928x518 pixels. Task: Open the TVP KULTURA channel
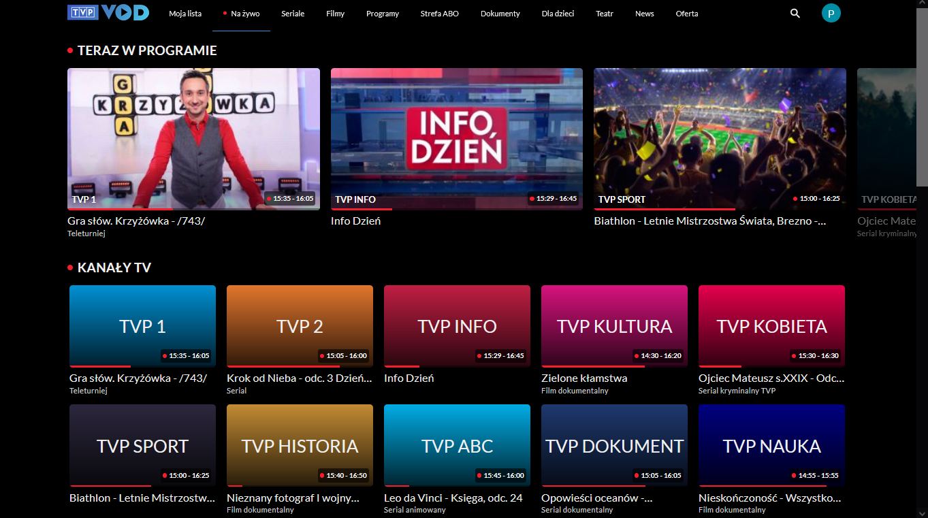(x=613, y=325)
